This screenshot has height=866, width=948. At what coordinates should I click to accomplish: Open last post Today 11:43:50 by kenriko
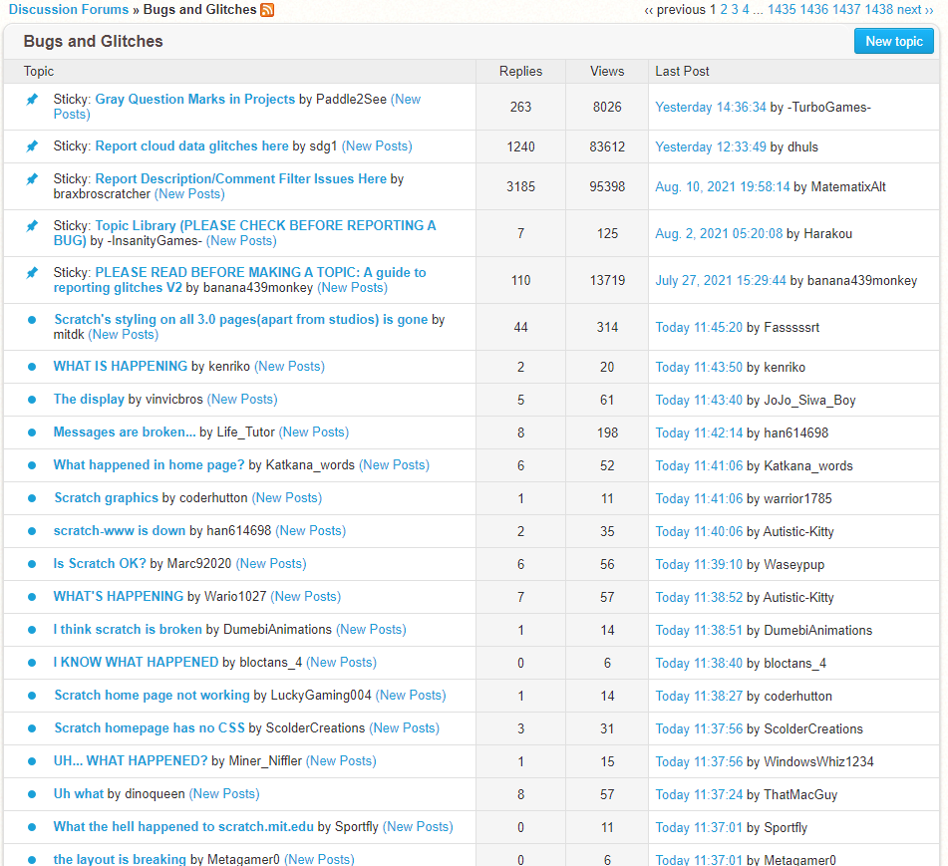(699, 367)
